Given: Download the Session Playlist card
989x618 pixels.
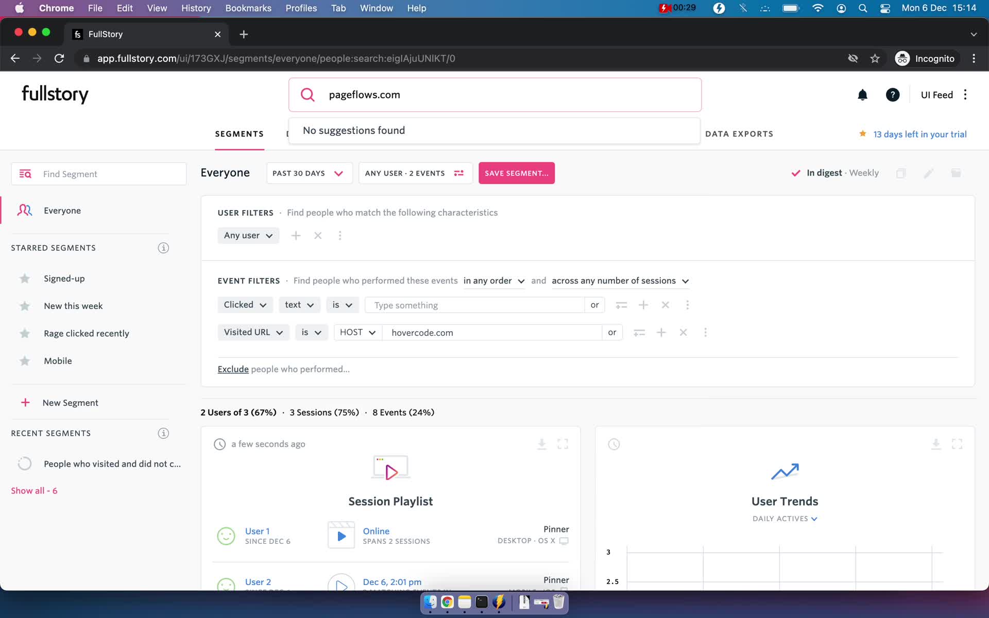Looking at the screenshot, I should coord(542,444).
